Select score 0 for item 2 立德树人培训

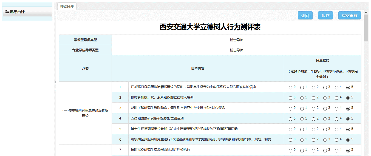[290, 98]
